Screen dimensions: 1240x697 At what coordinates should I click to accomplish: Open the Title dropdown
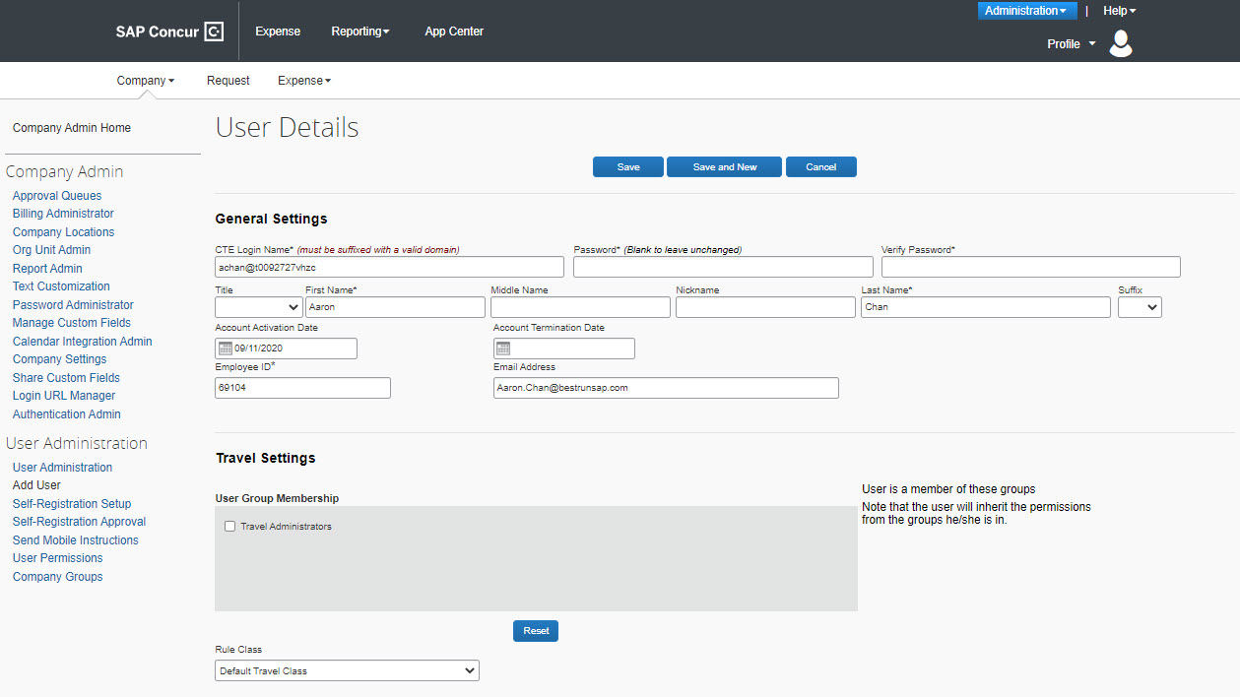point(258,306)
